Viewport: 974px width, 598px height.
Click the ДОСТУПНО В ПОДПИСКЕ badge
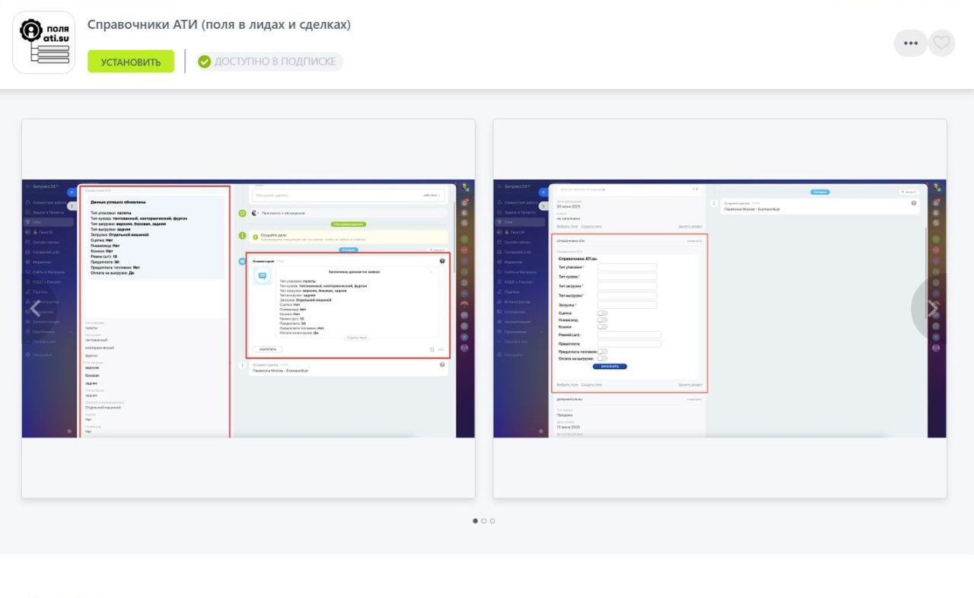click(x=269, y=62)
